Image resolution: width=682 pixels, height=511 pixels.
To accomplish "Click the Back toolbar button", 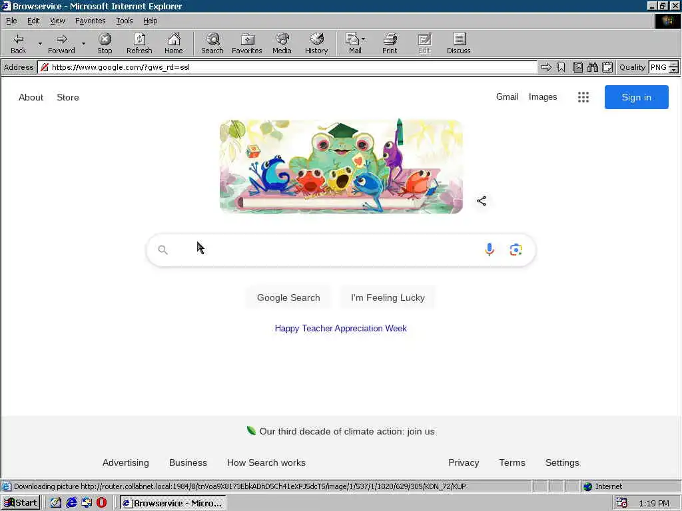I will pos(18,43).
